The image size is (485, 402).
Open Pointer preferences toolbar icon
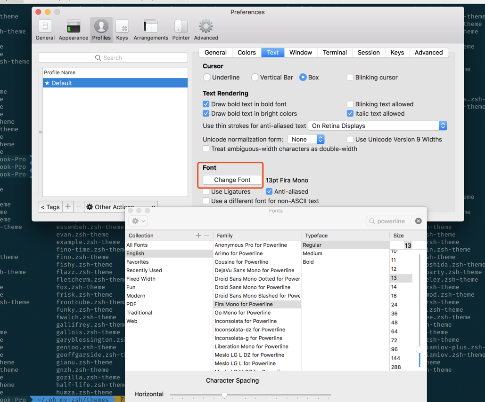point(181,30)
